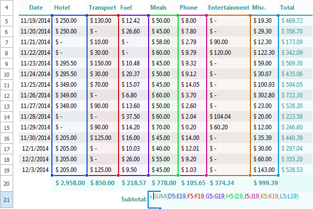This screenshot has height=209, width=313.
Task: Select Total cell $ 469.72
Action: coord(292,21)
